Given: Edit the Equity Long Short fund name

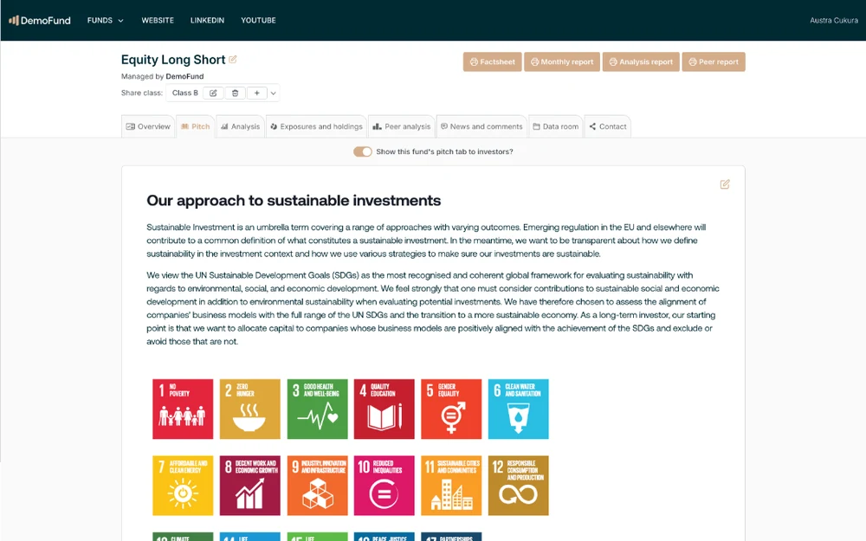Looking at the screenshot, I should point(232,60).
